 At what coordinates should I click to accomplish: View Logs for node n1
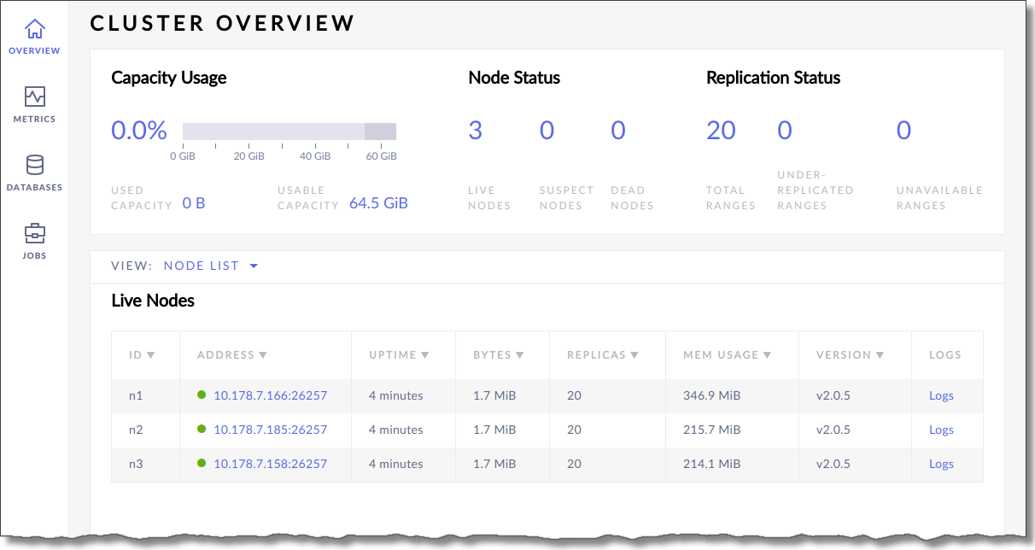coord(941,395)
